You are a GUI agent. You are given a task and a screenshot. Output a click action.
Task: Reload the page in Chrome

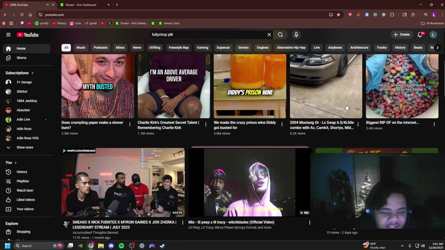22,15
